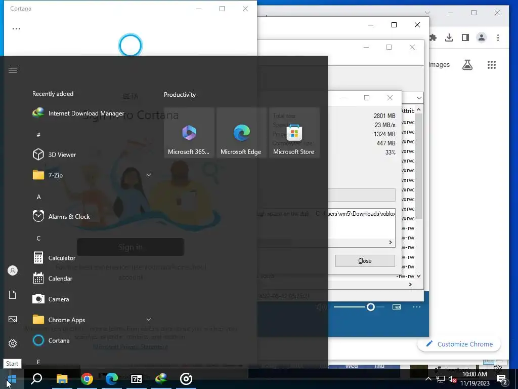518x389 pixels.
Task: Expand the Start menu hamburger navigation
Action: pos(13,70)
